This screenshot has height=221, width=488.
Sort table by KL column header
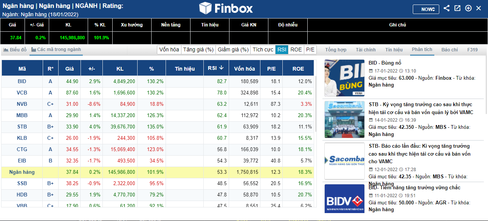click(120, 68)
